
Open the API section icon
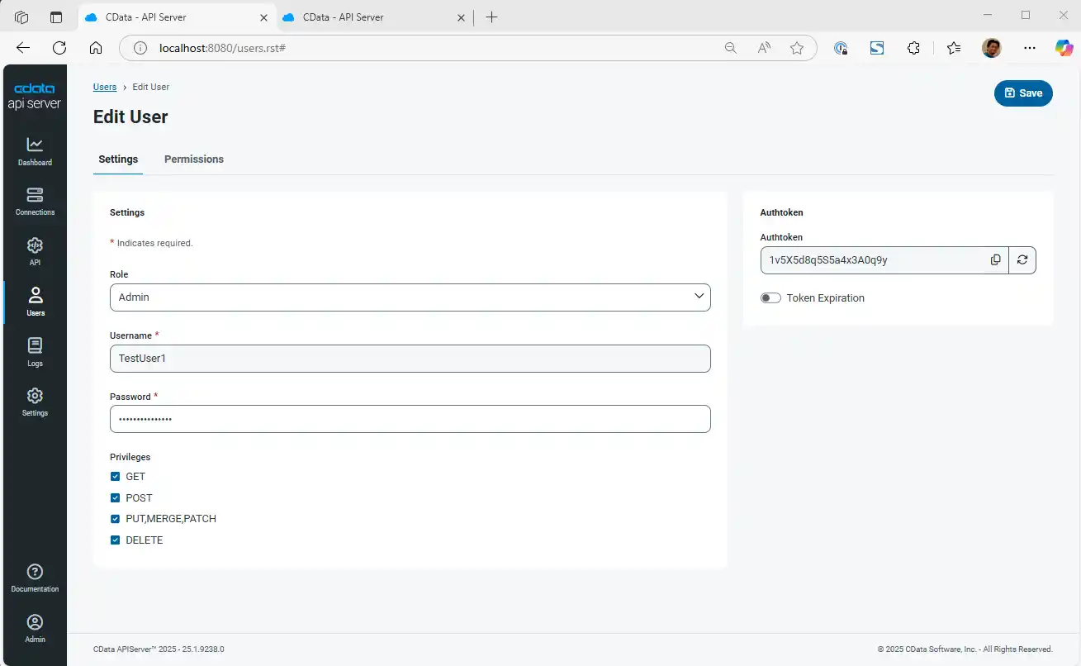coord(35,246)
